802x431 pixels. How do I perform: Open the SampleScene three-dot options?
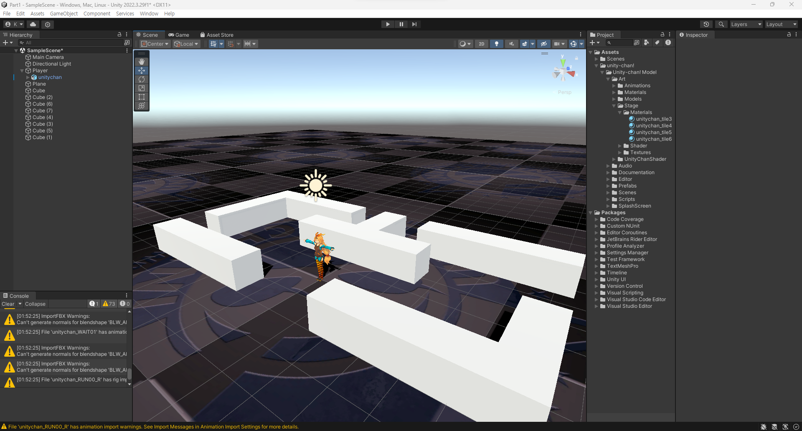click(x=127, y=51)
